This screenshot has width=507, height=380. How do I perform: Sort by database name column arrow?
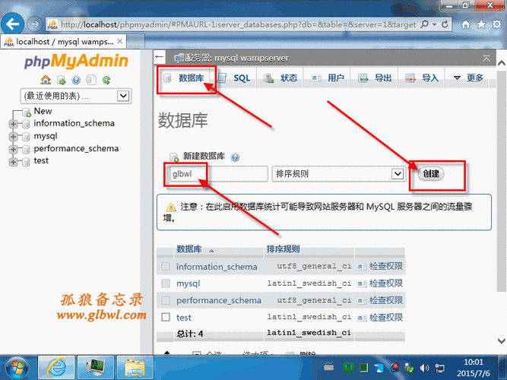point(211,251)
